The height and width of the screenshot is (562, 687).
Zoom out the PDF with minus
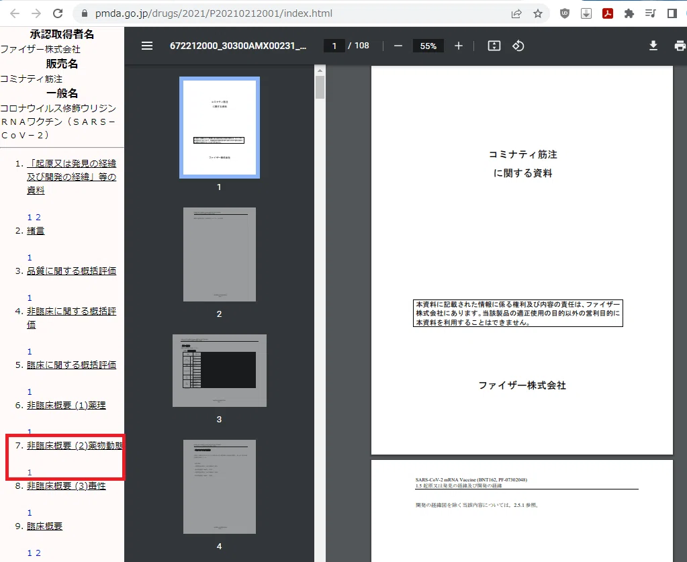tap(398, 46)
